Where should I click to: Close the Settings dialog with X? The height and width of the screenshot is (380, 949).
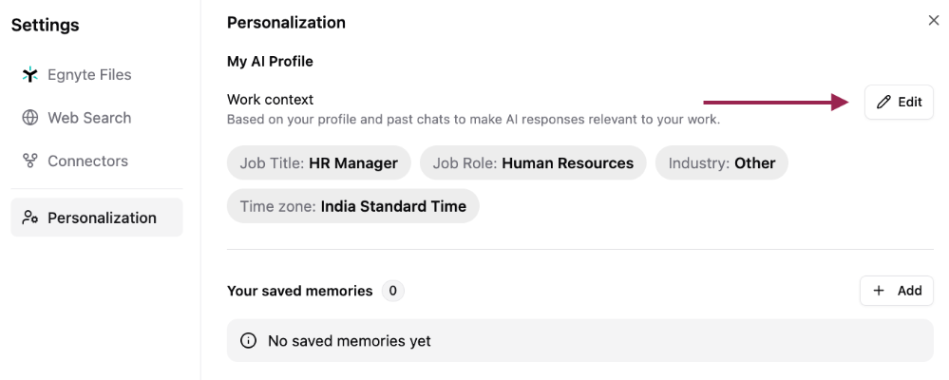coord(933,21)
